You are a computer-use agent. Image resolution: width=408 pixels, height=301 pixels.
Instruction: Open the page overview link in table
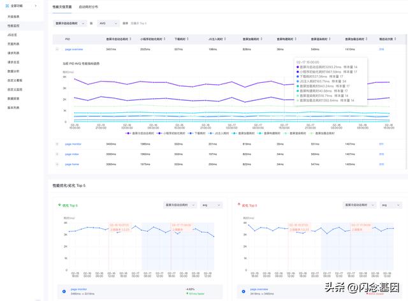coord(74,49)
